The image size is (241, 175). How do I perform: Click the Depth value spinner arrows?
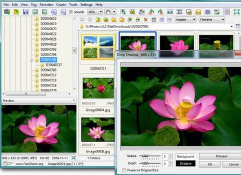click(171, 163)
